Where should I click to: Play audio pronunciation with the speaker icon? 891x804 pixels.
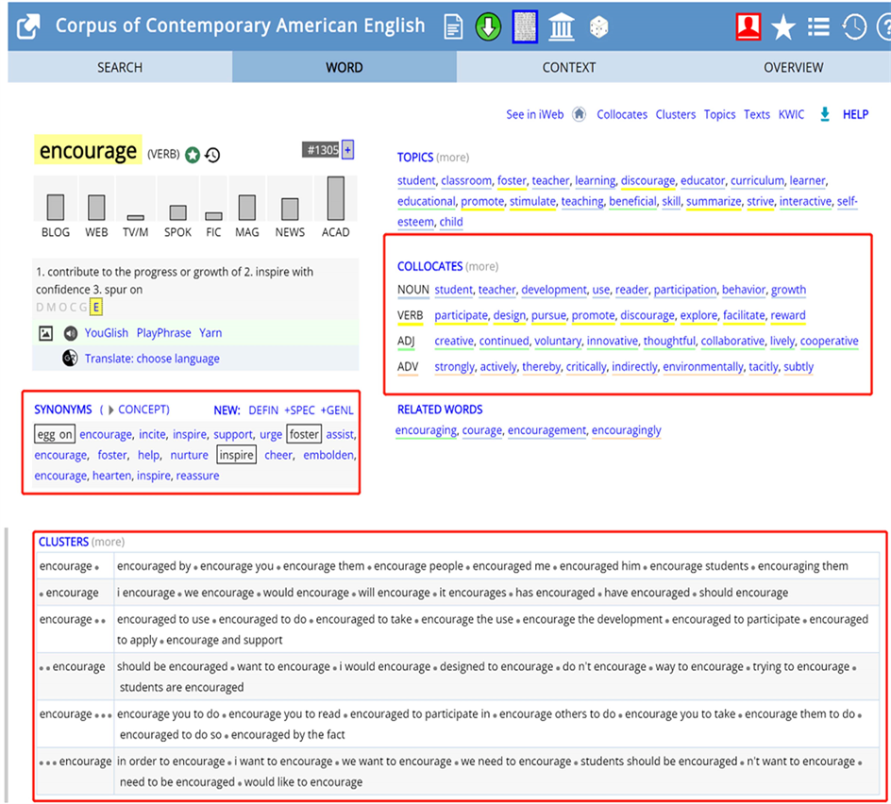(70, 333)
